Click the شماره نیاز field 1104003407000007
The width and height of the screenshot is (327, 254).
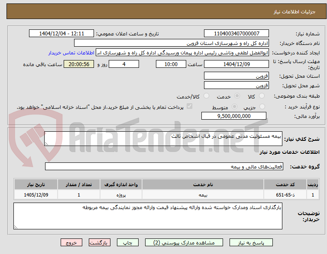point(236,34)
